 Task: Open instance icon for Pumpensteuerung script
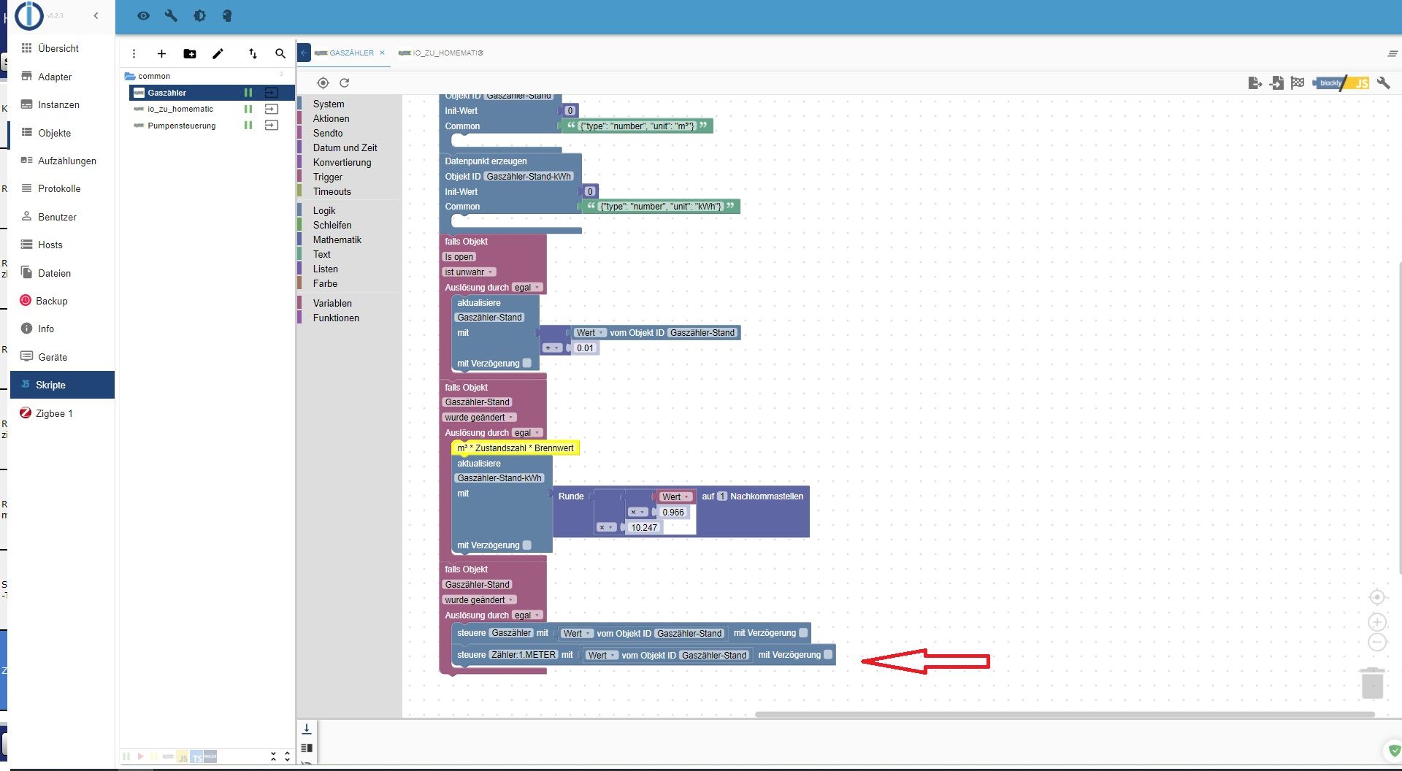click(272, 126)
